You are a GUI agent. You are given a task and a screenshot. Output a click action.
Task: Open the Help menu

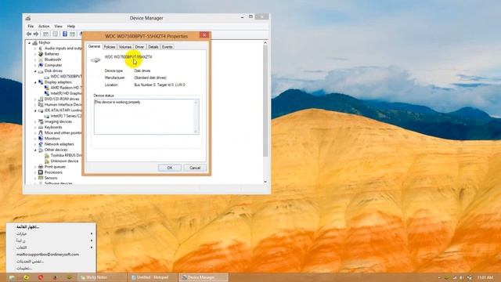click(x=71, y=26)
